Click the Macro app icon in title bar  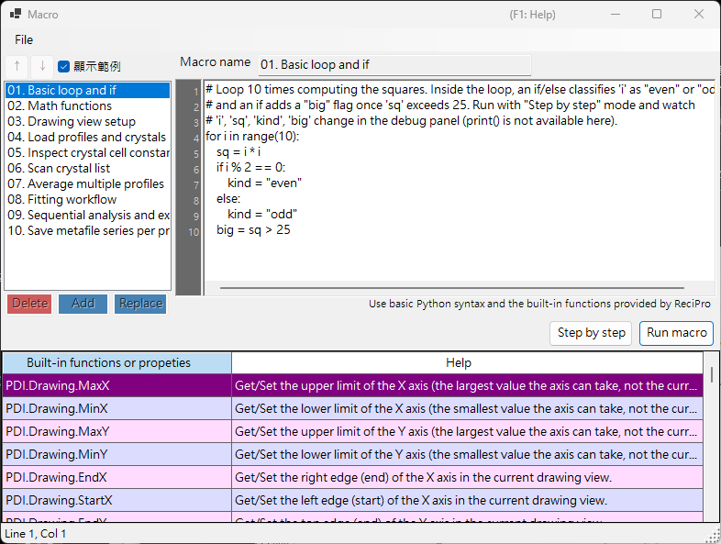coord(16,14)
